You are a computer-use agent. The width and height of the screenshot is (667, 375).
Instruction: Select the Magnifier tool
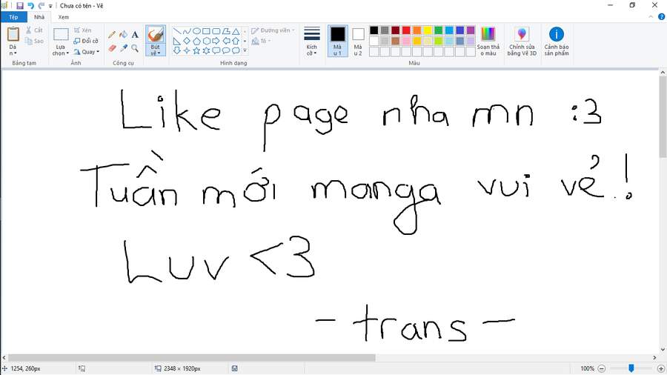[x=135, y=48]
